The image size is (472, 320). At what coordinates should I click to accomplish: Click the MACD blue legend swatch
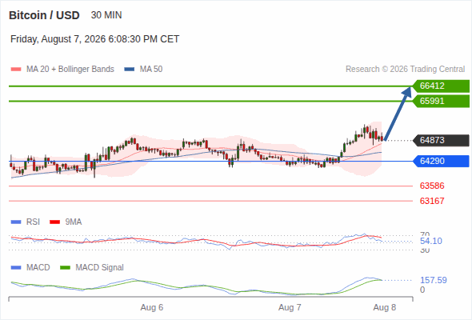click(x=16, y=268)
